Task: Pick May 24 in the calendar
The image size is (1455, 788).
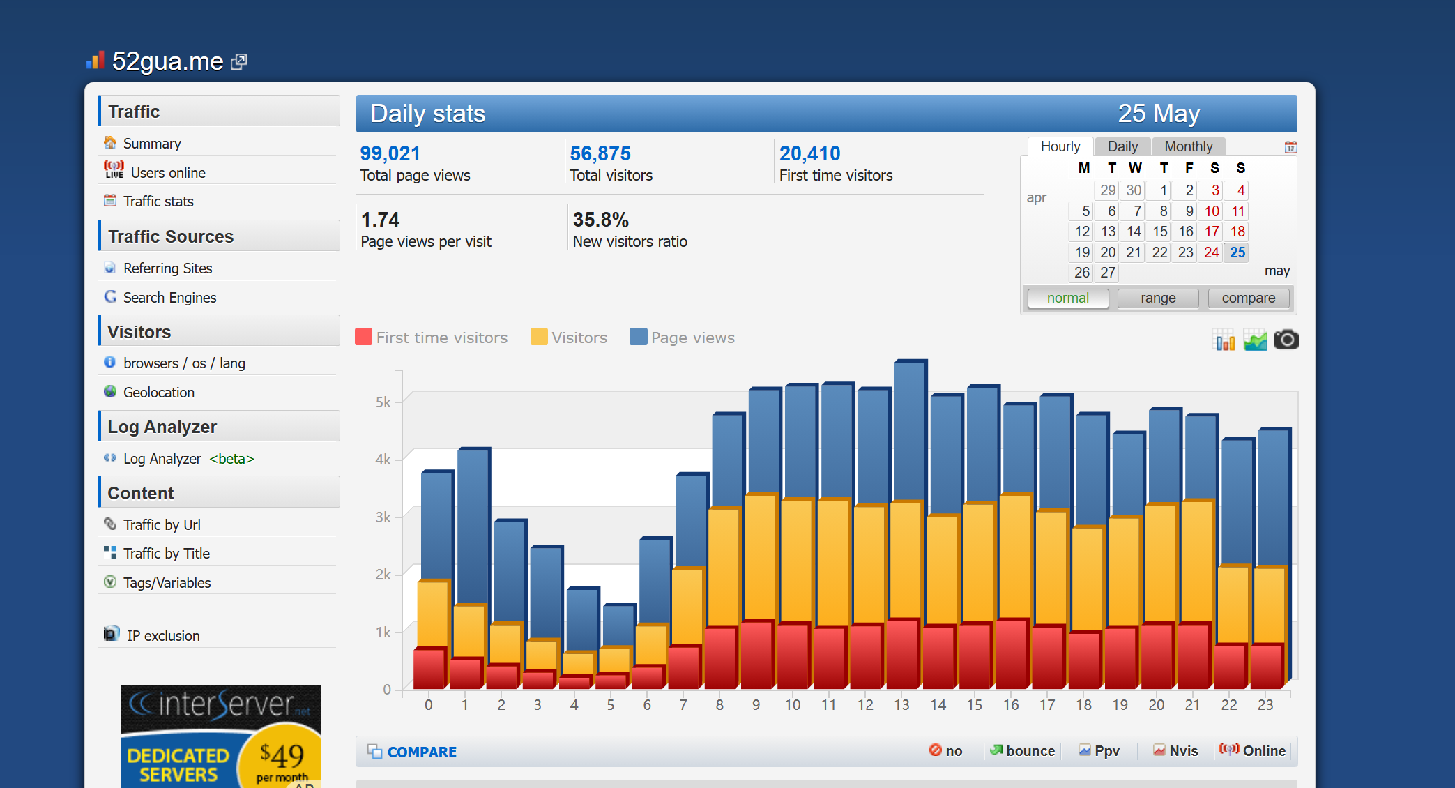Action: coord(1211,252)
